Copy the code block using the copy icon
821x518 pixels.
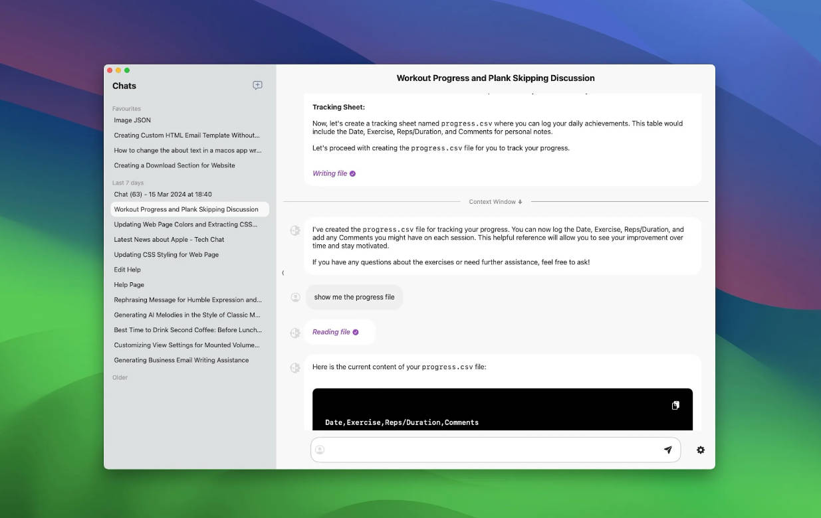click(675, 405)
